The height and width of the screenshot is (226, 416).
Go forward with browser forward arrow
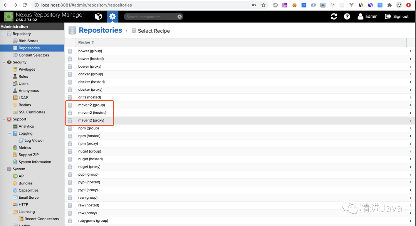(x=15, y=5)
